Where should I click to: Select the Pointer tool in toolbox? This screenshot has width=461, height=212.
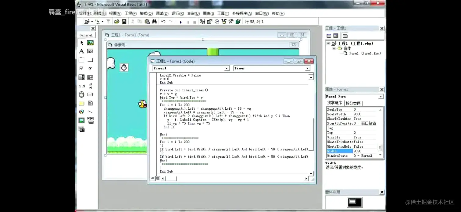[x=82, y=43]
